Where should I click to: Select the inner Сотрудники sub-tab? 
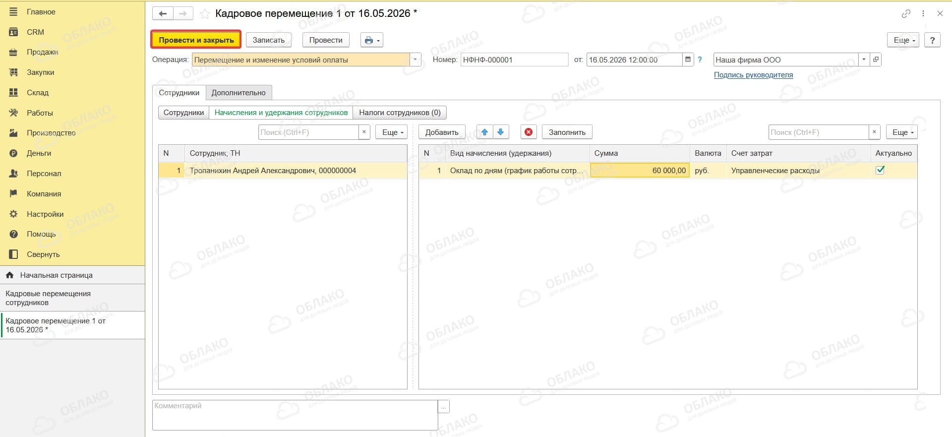point(183,113)
